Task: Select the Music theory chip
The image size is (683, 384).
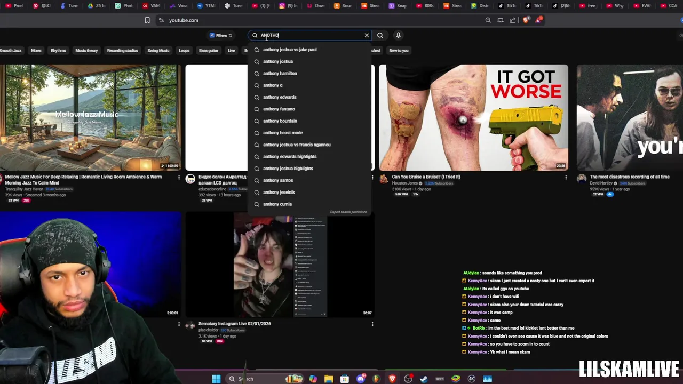Action: [x=86, y=51]
